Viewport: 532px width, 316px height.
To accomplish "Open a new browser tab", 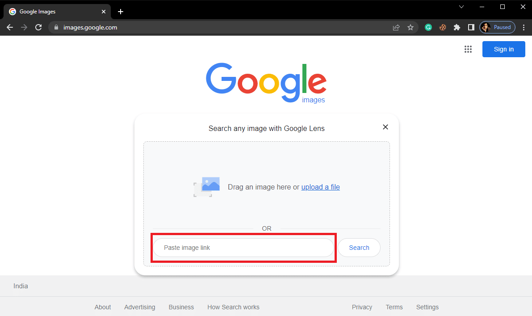I will (121, 12).
